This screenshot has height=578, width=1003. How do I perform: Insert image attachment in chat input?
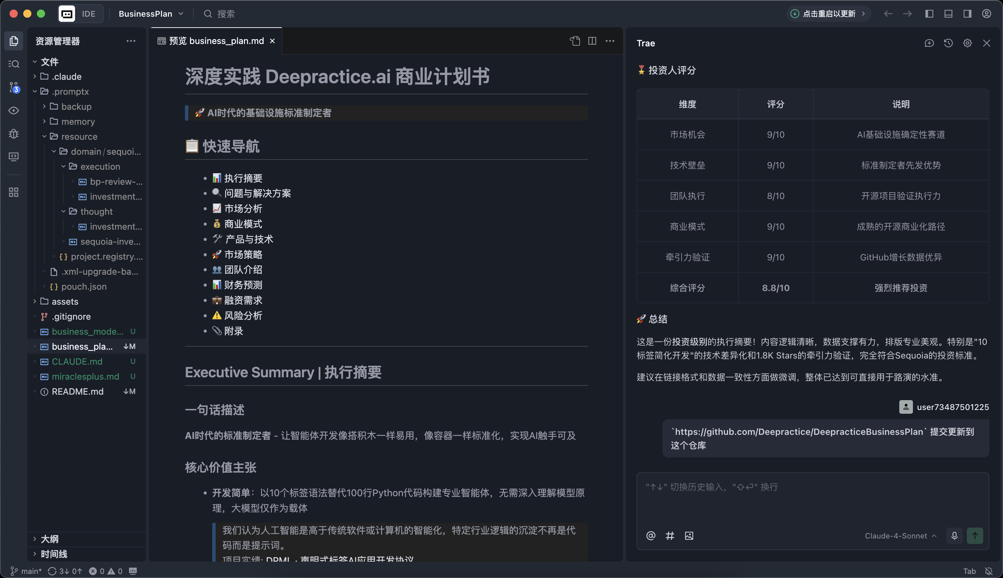[689, 535]
